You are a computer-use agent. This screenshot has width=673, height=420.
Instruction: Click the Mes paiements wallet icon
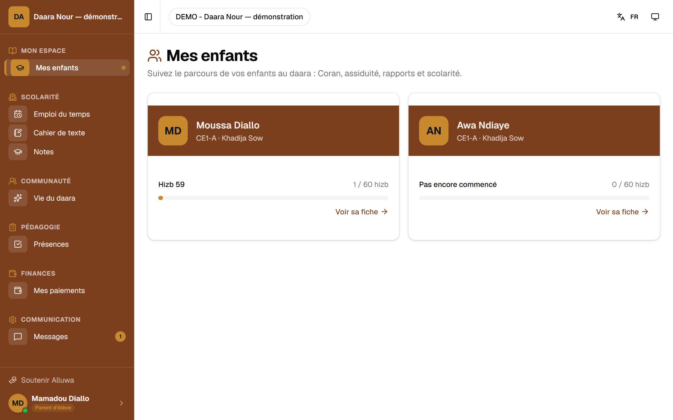tap(18, 291)
